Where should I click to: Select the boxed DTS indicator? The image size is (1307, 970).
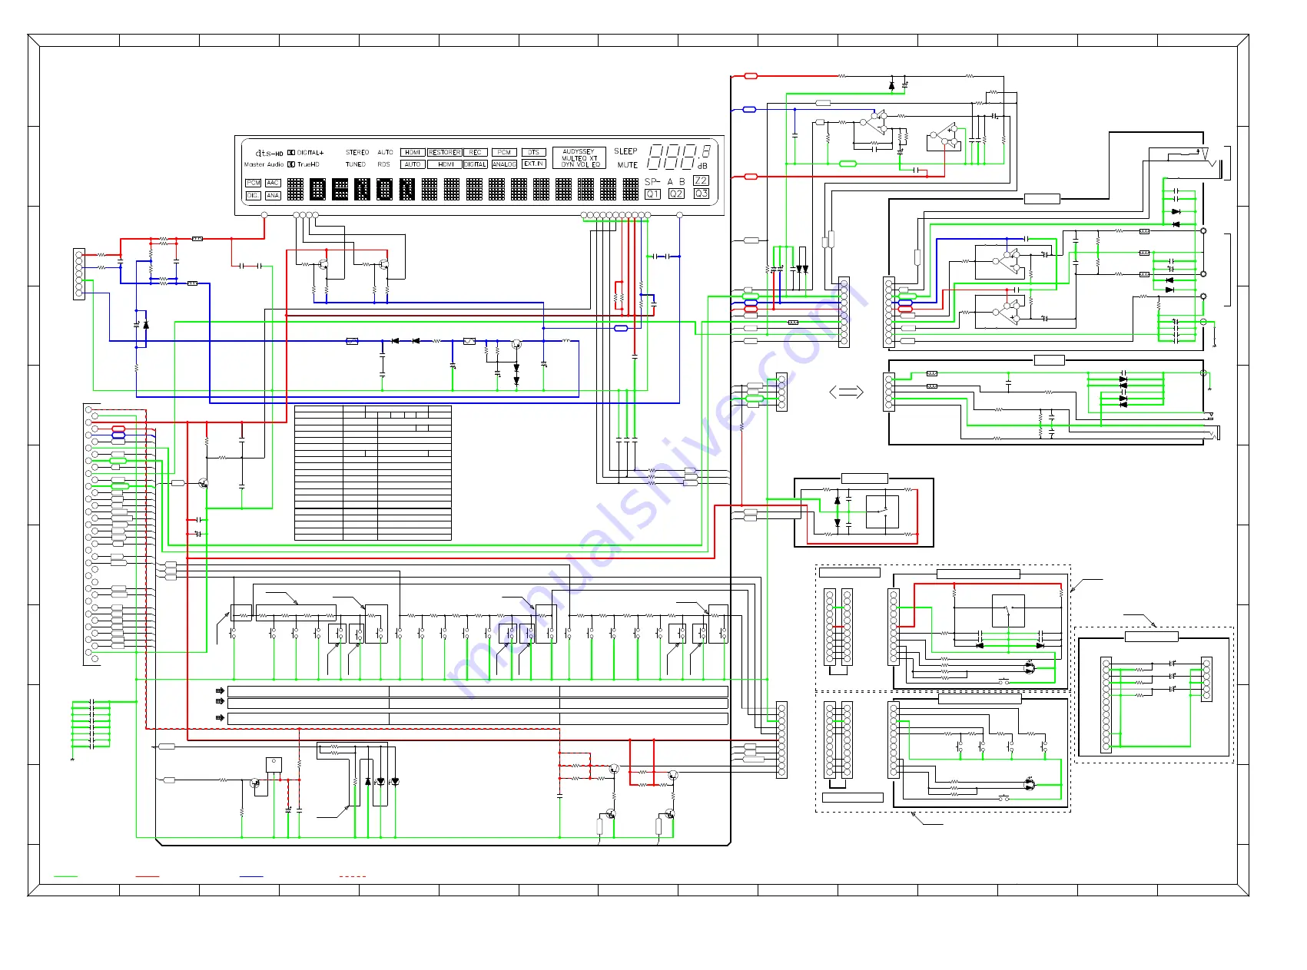[x=534, y=152]
